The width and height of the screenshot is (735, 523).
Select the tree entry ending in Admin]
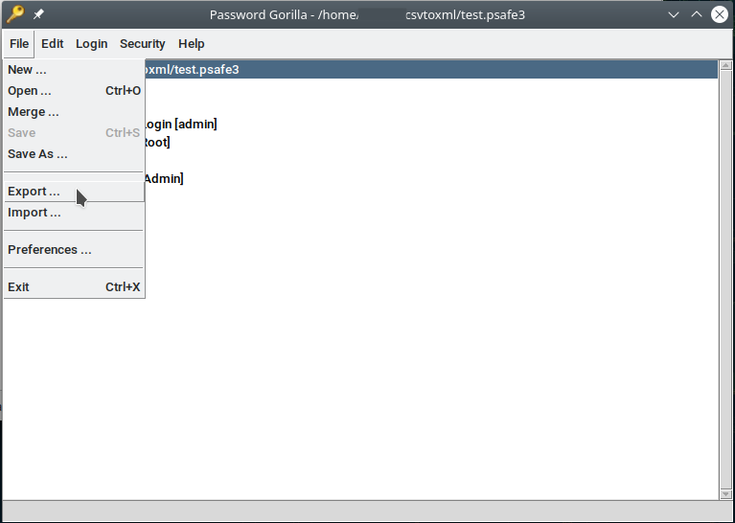point(164,179)
